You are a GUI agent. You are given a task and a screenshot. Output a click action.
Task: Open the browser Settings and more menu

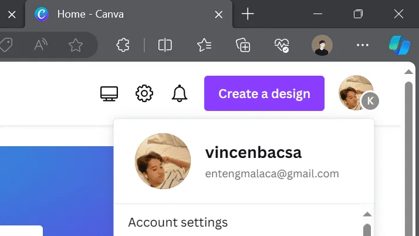[x=363, y=45]
